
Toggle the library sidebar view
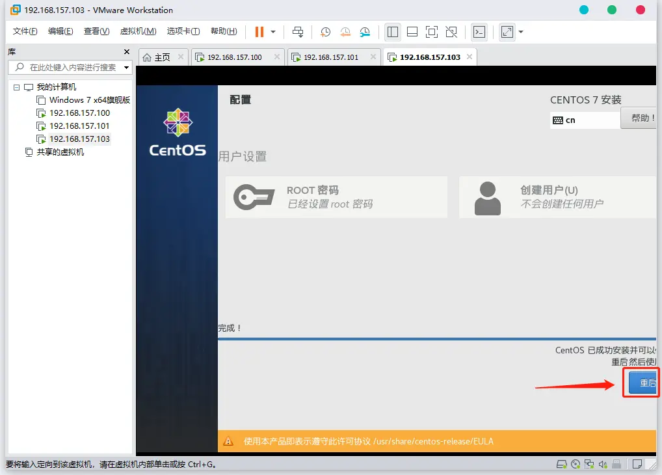[x=393, y=32]
